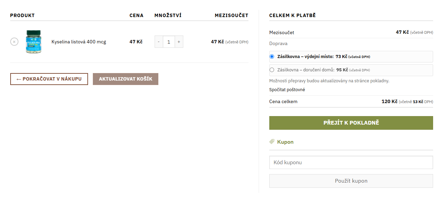Apply coupon with Použít kupon button
Image resolution: width=443 pixels, height=197 pixels.
click(351, 181)
